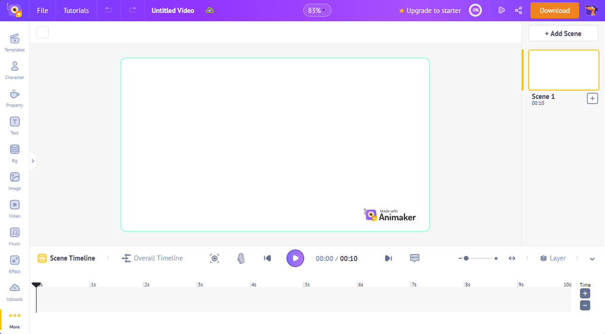Open the Image library
This screenshot has height=334, width=605.
15,181
